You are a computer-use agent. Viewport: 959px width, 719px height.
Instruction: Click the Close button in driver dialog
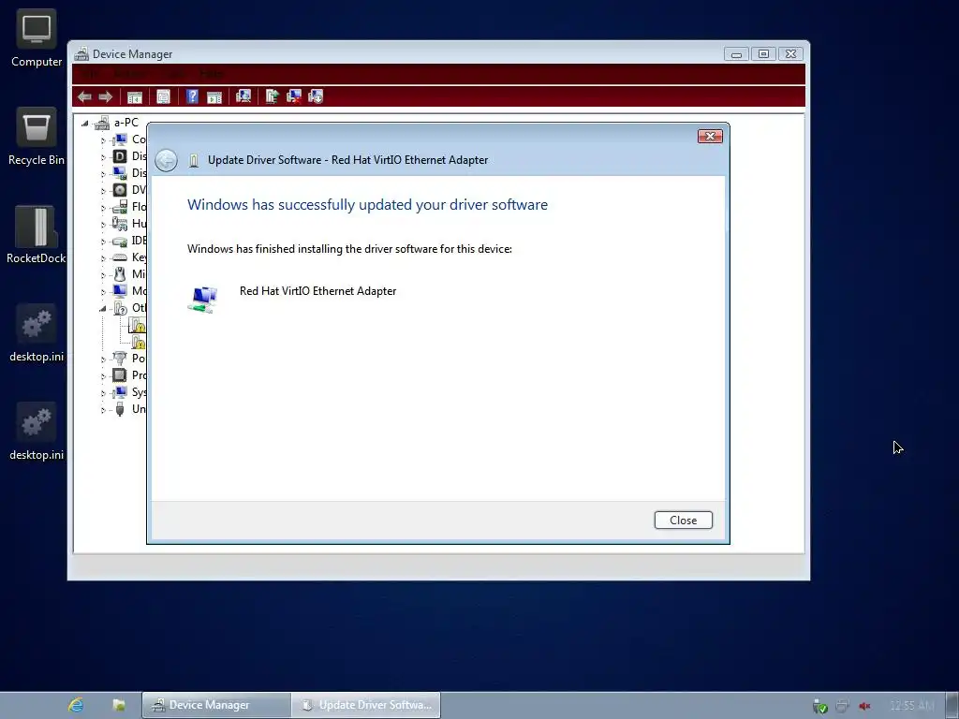point(683,521)
